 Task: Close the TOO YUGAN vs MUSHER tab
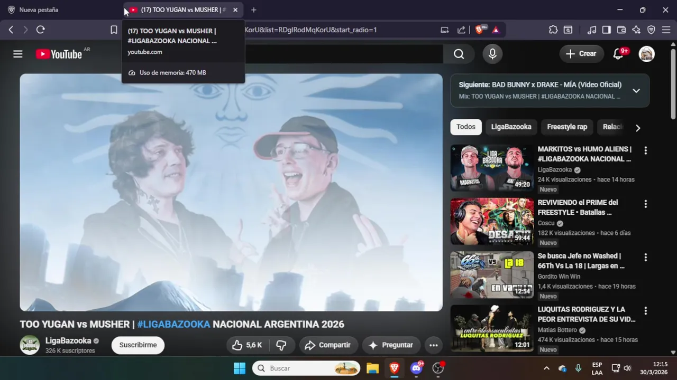tap(235, 9)
